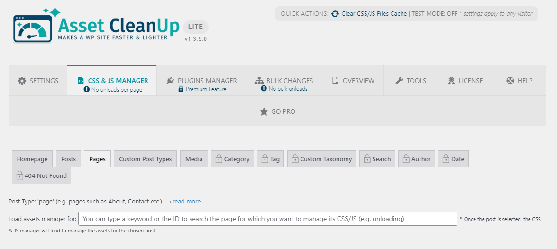Click the CSS & JS Manager file icon

[81, 81]
